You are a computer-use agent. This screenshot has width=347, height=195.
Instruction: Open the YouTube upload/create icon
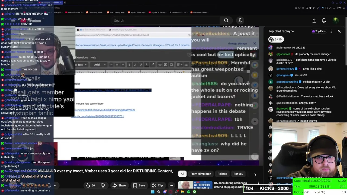pyautogui.click(x=314, y=21)
